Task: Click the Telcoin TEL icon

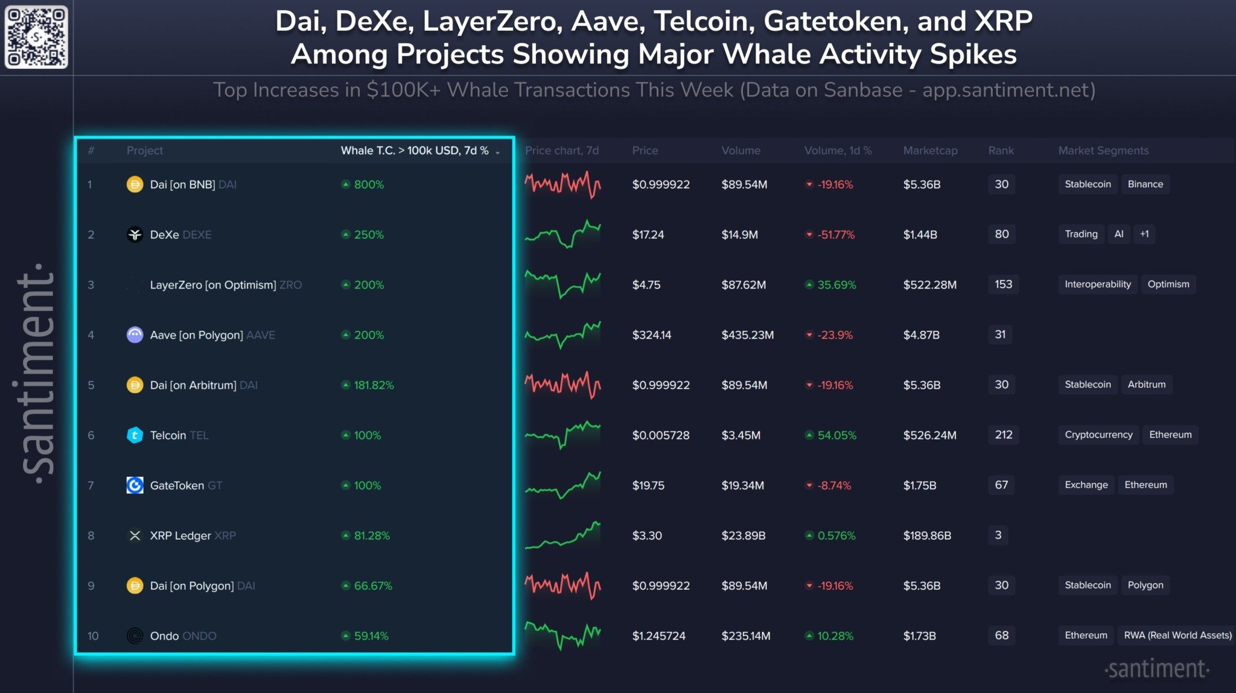Action: pos(132,434)
